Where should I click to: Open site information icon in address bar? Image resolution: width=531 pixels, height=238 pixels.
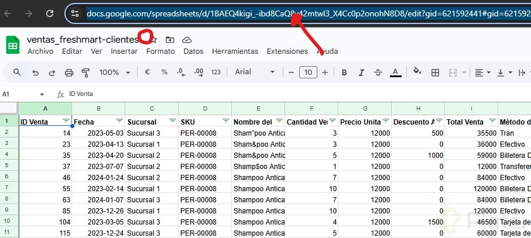75,13
